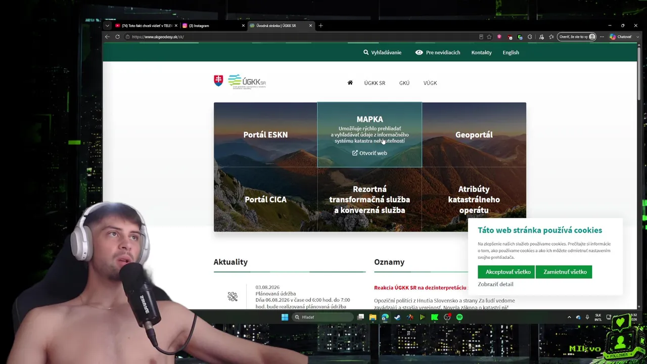Switch to the Instagram tab
Image resolution: width=647 pixels, height=364 pixels.
(213, 26)
